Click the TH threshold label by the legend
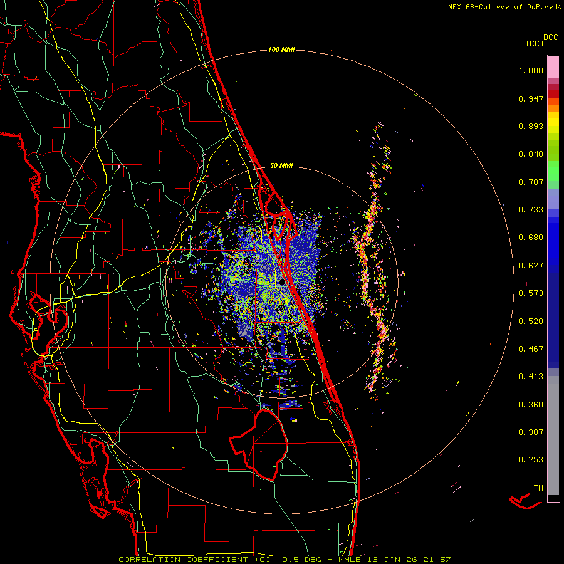 pos(538,488)
